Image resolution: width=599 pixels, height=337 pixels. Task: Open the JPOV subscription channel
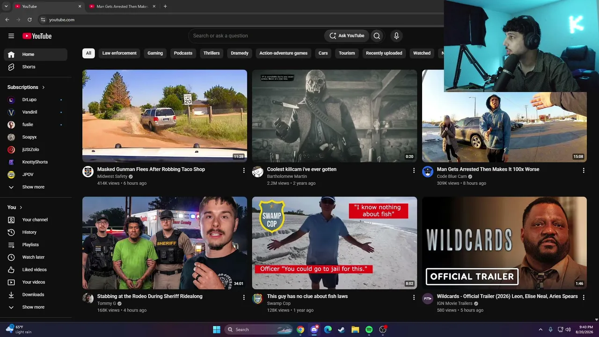(x=36, y=175)
